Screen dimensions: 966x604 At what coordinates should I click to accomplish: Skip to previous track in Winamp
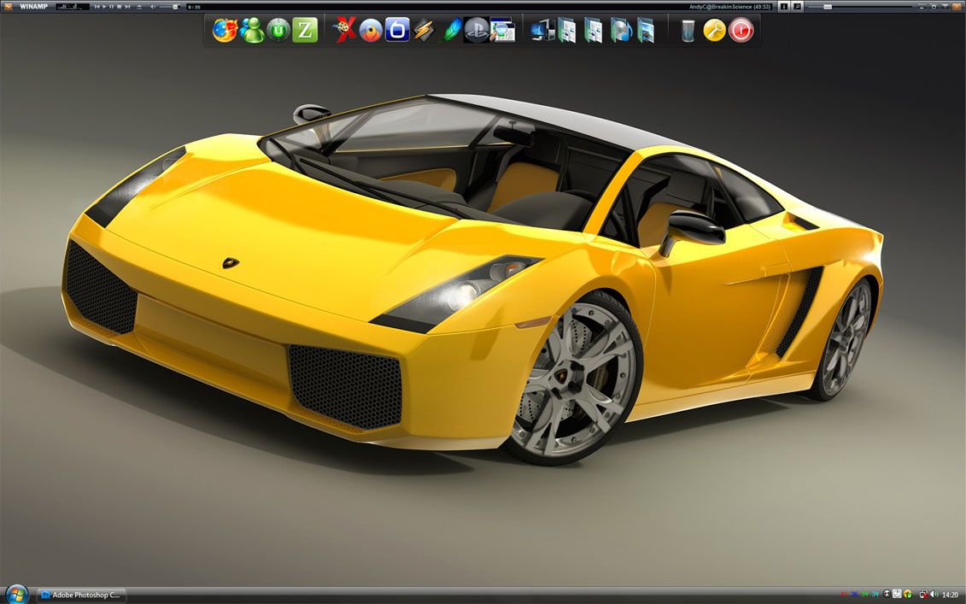(x=97, y=7)
